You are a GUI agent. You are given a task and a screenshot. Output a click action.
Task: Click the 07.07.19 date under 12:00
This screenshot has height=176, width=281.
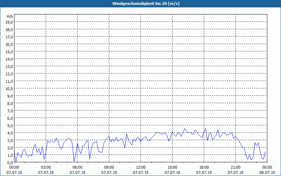click(x=141, y=172)
